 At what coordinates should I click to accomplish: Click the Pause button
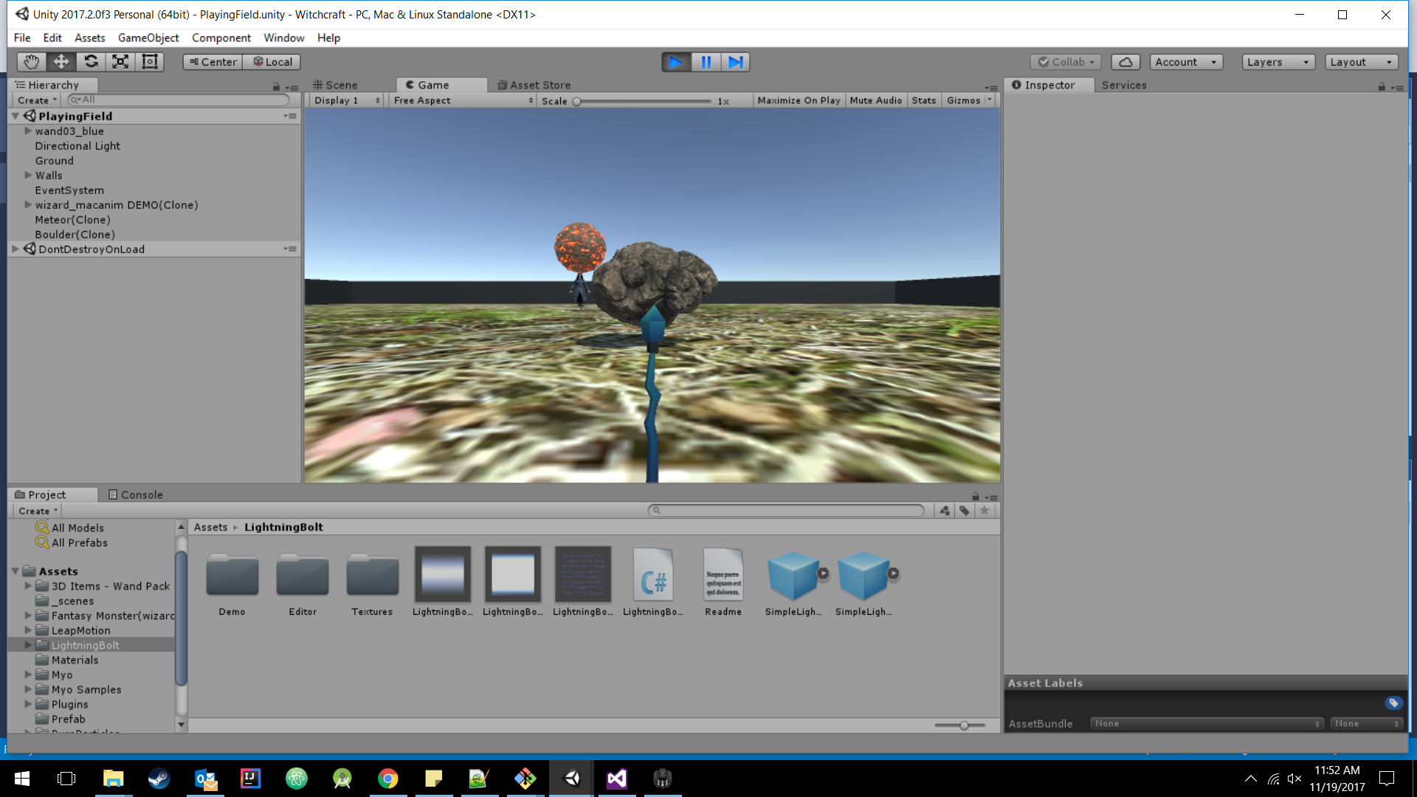pyautogui.click(x=706, y=62)
